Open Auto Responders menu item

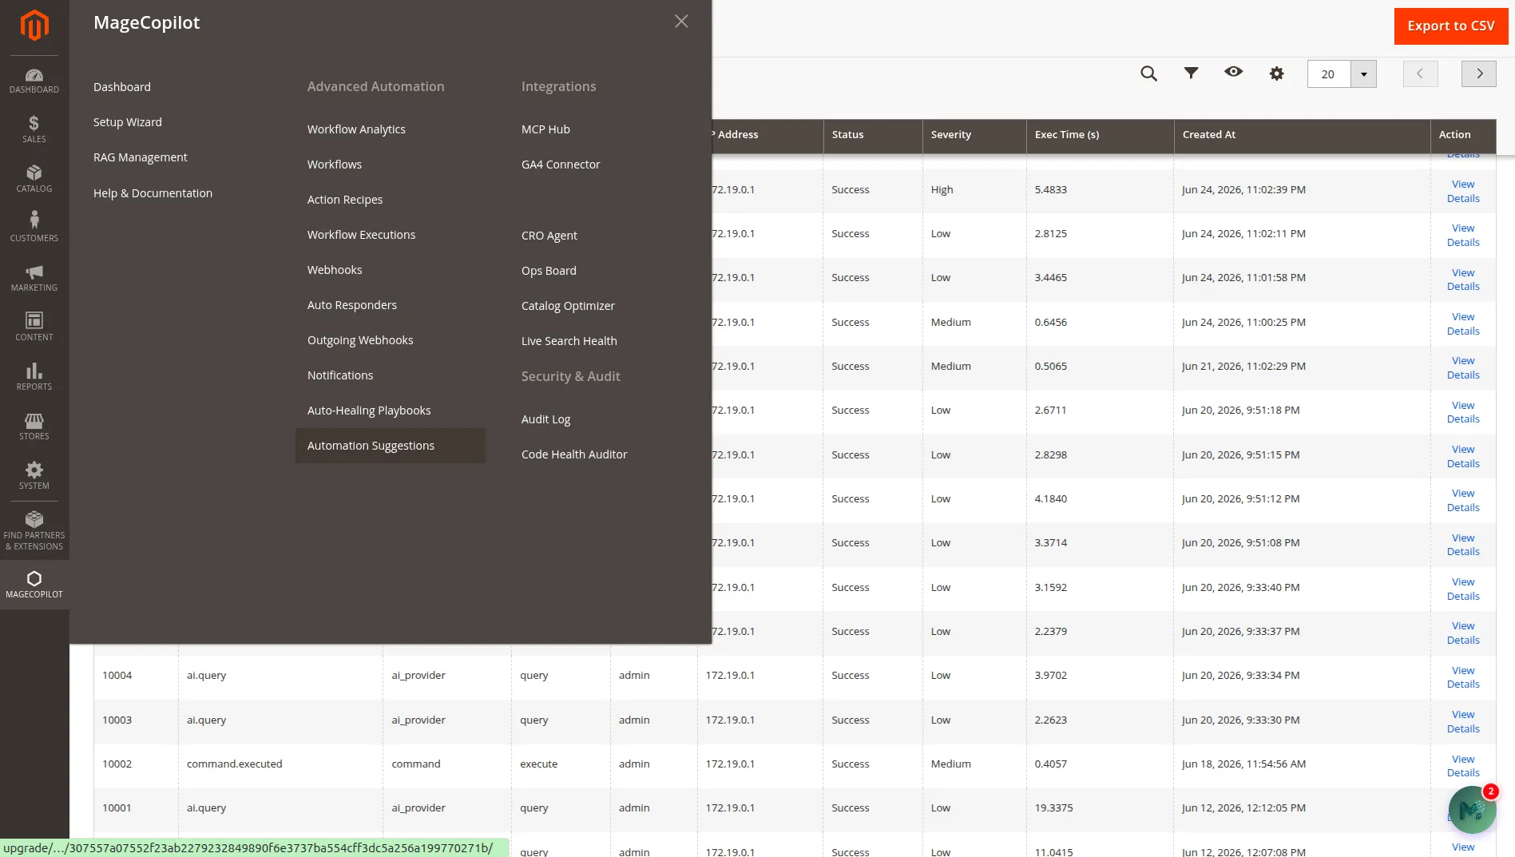[x=352, y=305]
